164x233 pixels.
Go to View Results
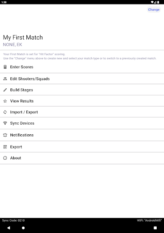pos(82,101)
